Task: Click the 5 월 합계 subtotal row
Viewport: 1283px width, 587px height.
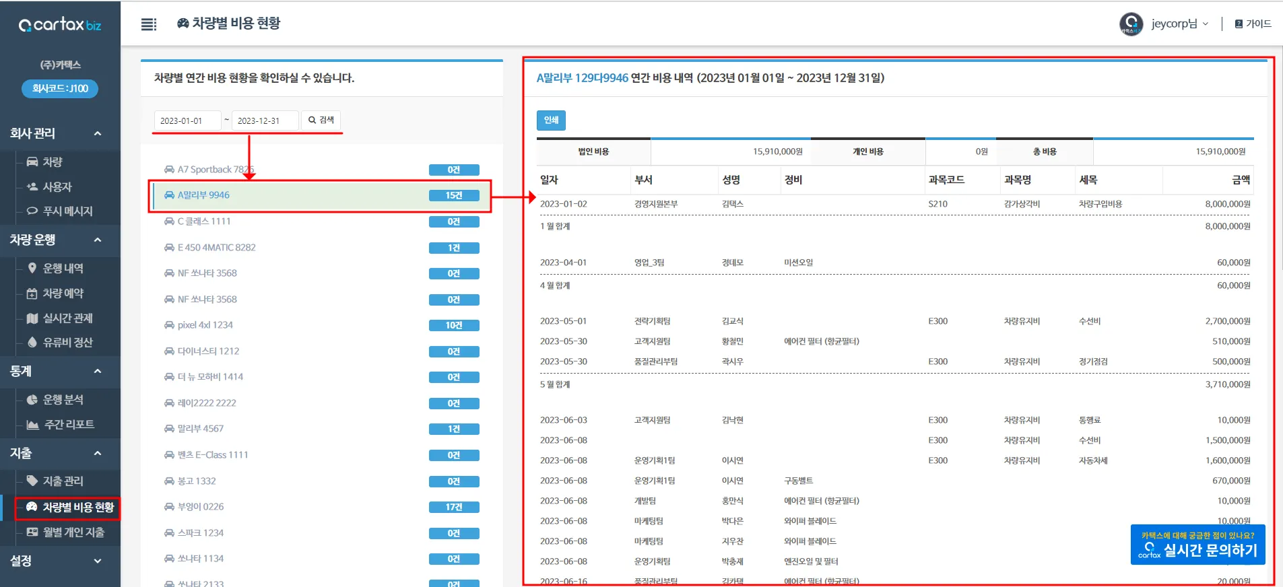Action: click(895, 384)
